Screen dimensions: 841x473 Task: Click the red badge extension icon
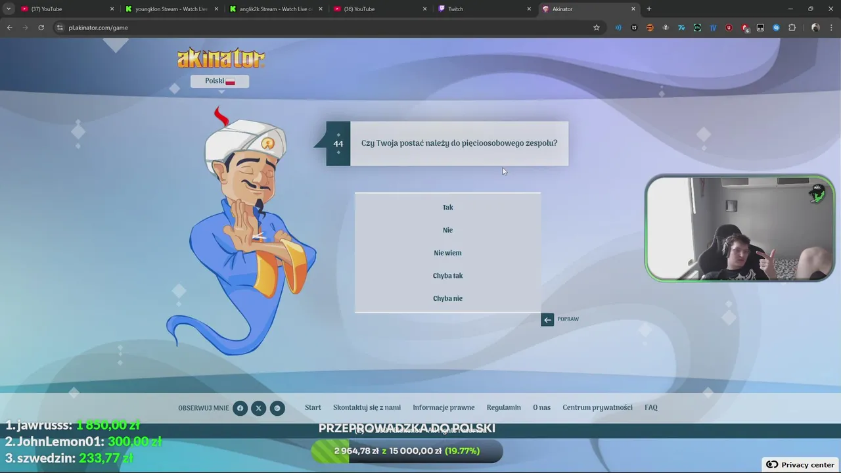[744, 28]
